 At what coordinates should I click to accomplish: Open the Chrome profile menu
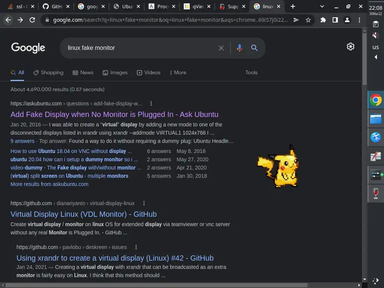click(x=347, y=20)
